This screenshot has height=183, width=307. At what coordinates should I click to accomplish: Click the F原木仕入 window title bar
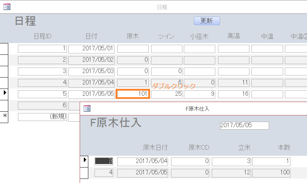197,109
